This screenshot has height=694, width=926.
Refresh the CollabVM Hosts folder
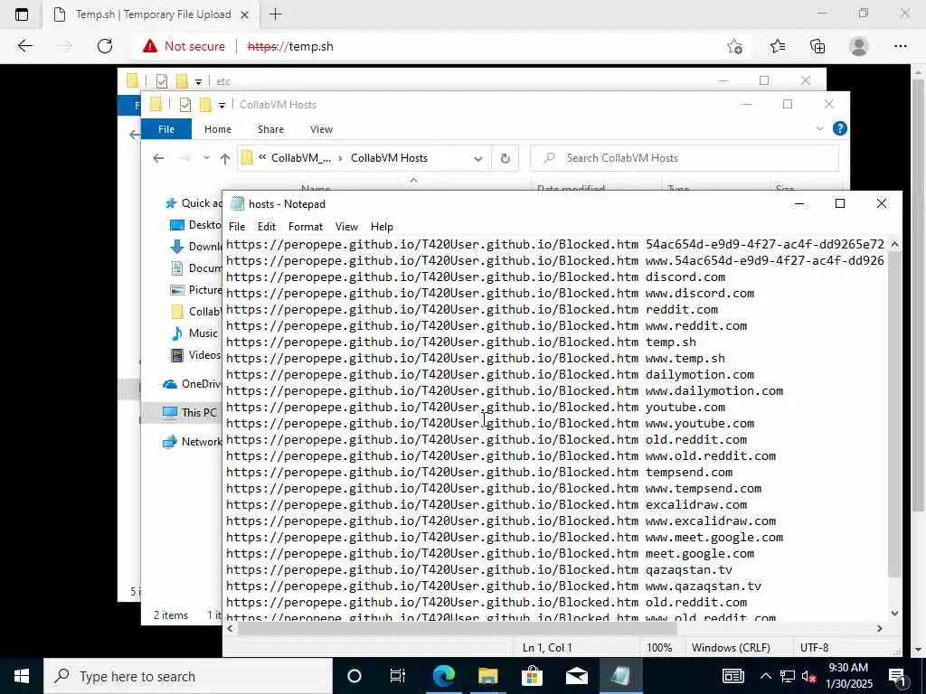[x=505, y=158]
